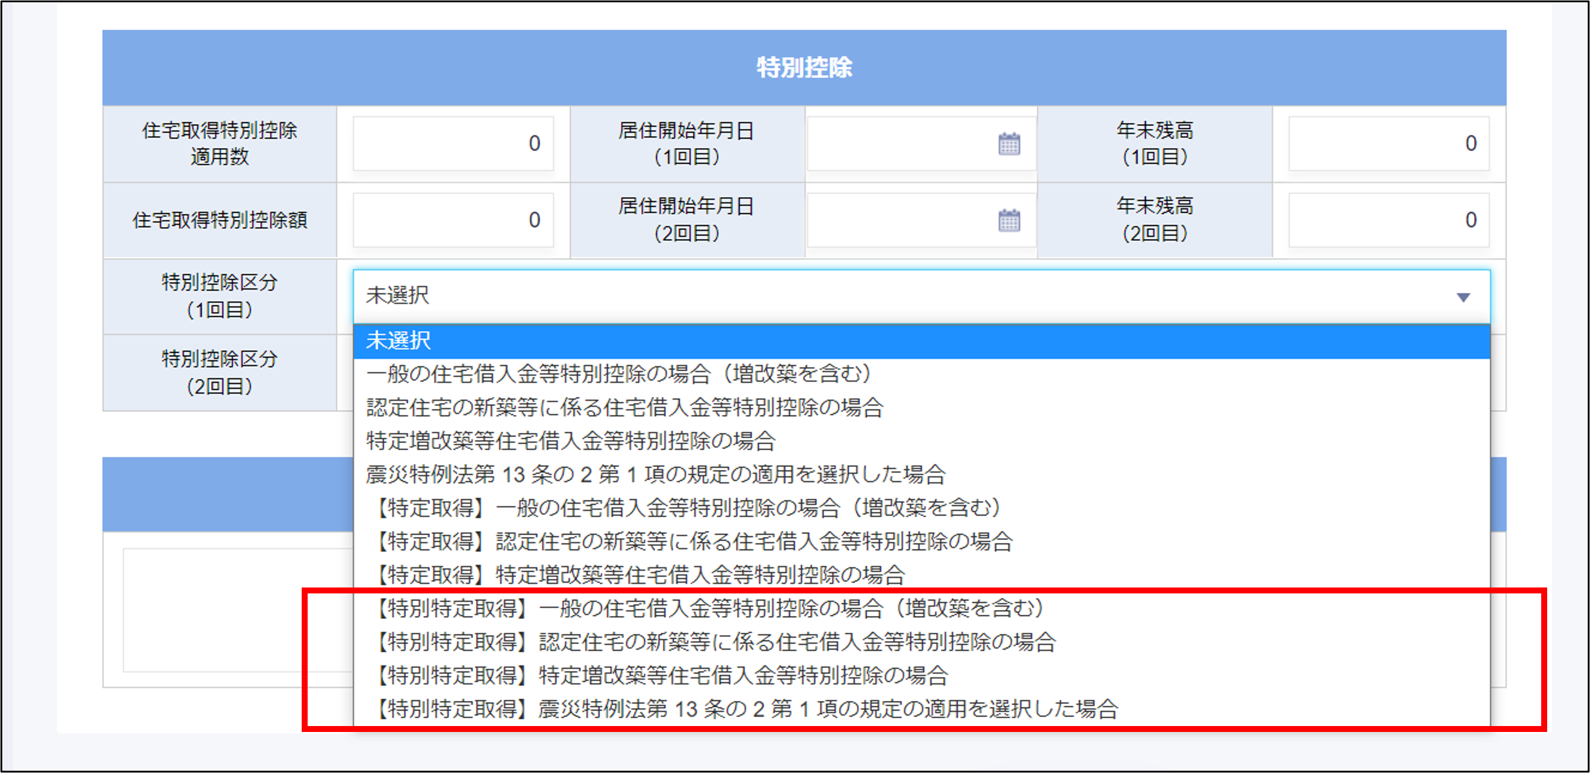Focus the 年末残高 (2回目) input field
The width and height of the screenshot is (1590, 773).
click(1388, 220)
